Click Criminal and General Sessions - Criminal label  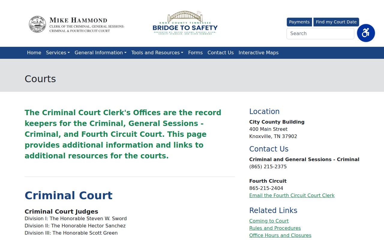tap(304, 159)
